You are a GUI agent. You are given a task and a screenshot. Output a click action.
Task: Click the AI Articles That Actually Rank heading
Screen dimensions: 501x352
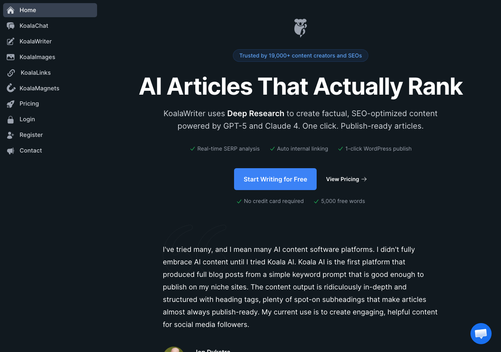coord(301,86)
